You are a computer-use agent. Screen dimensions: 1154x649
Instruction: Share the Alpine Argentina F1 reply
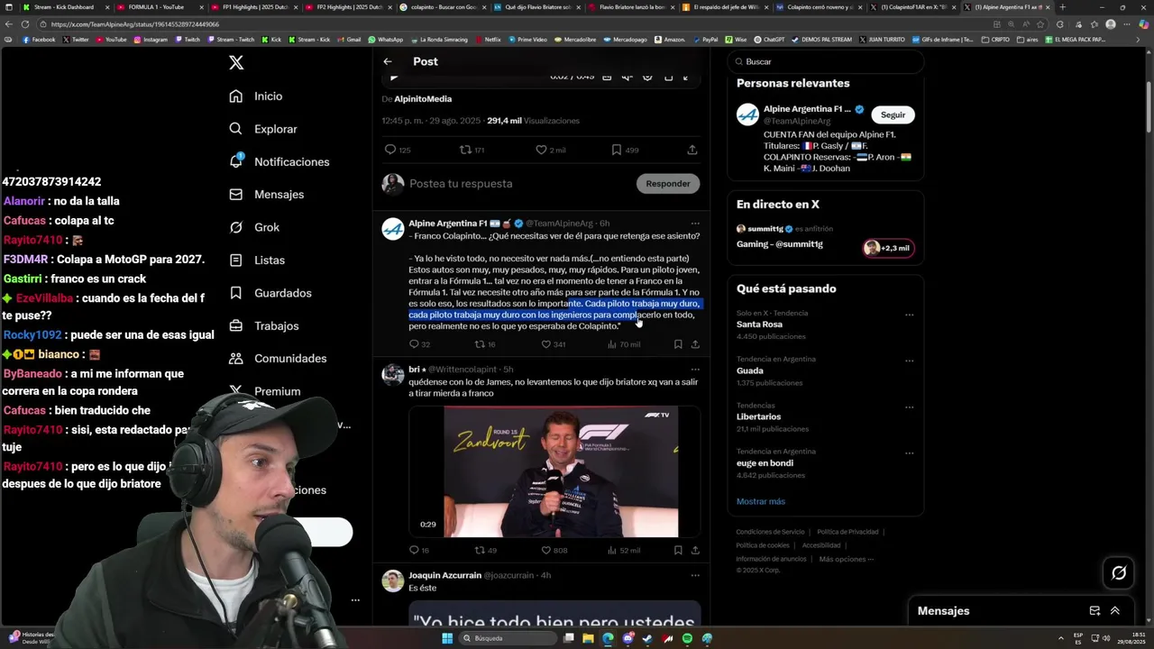pyautogui.click(x=695, y=344)
